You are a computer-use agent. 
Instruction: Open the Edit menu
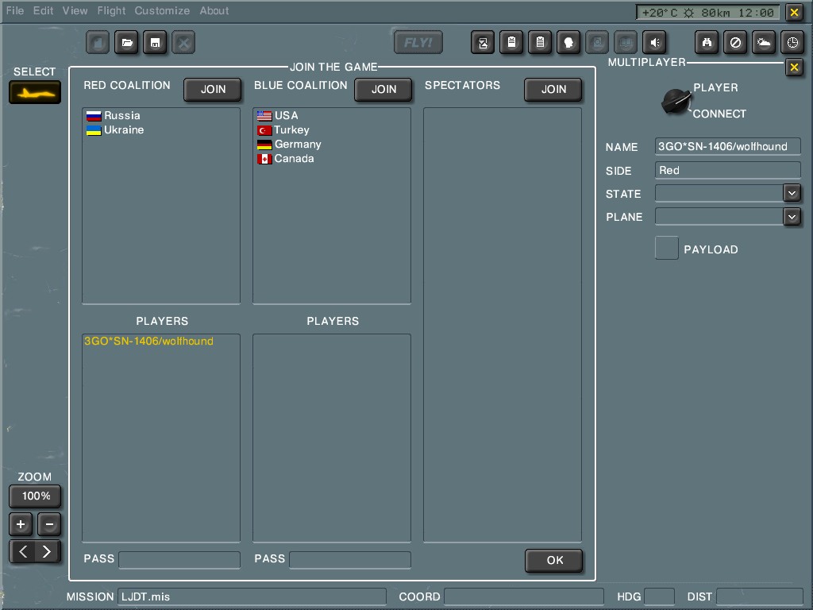43,10
